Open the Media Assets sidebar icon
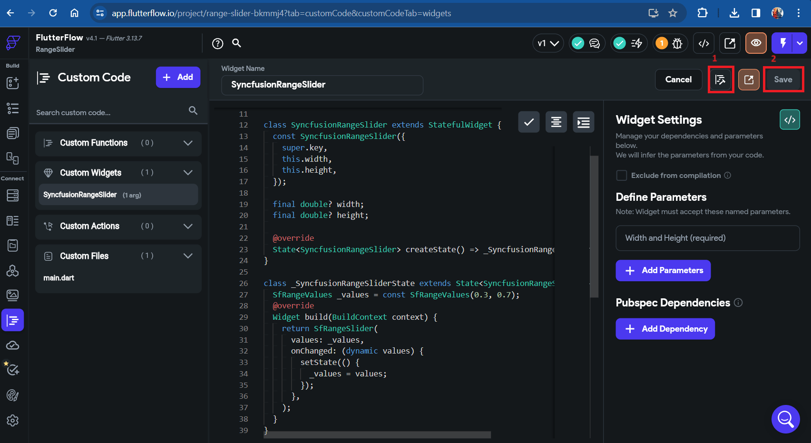 [x=13, y=295]
